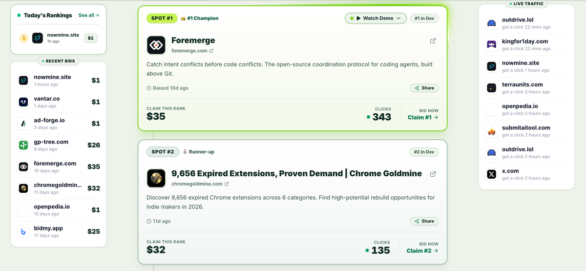Click kingfor1day.com crown icon in Live Traffic
Viewport: 586px width, 271px height.
pos(492,44)
